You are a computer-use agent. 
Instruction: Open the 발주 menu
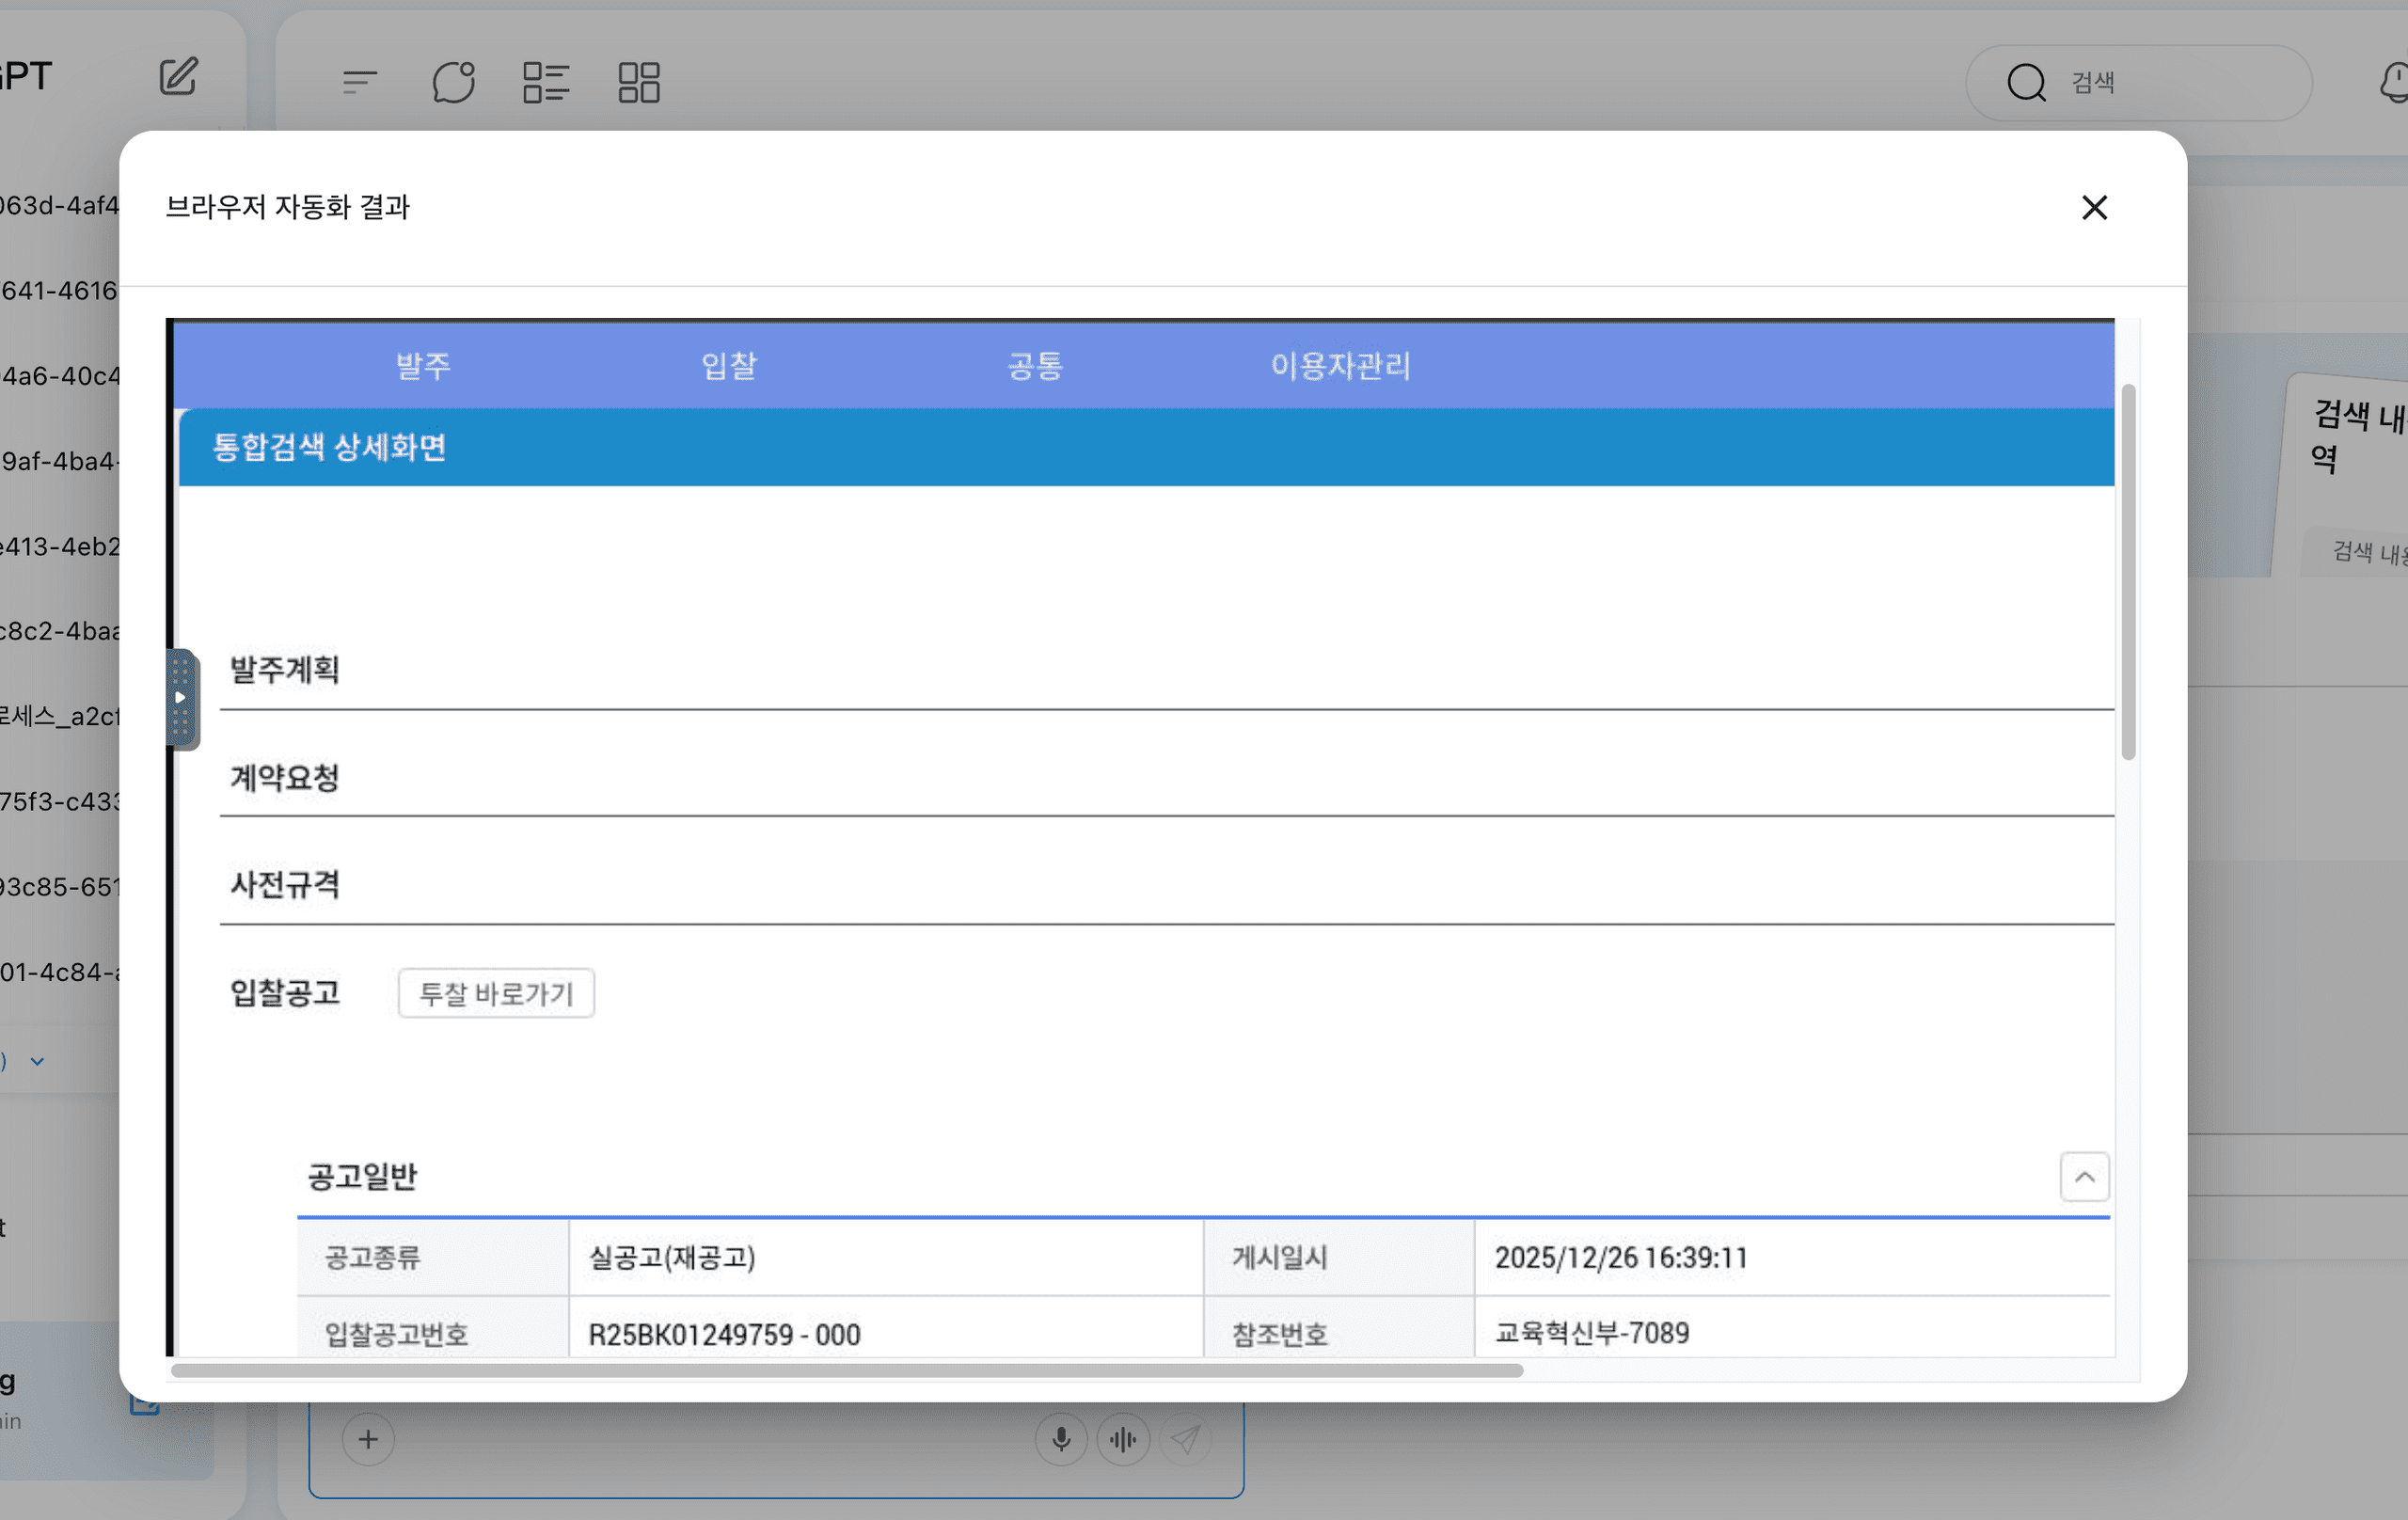pos(423,365)
